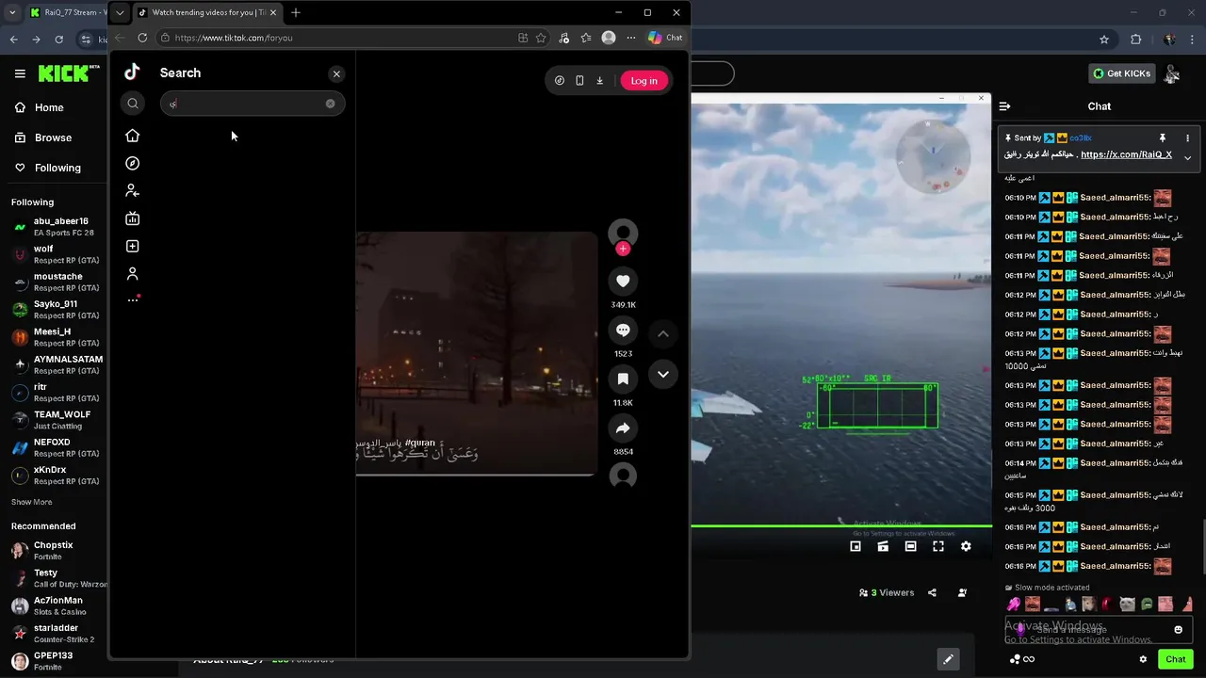
Task: Share the Kick stream
Action: coord(932,593)
